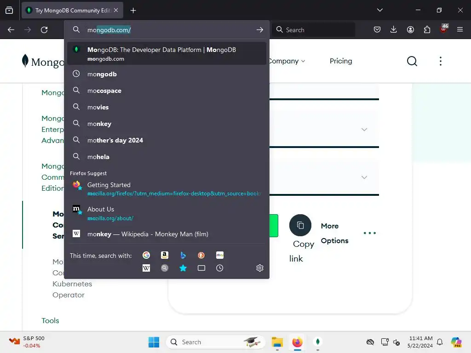Image resolution: width=471 pixels, height=353 pixels.
Task: Open a new tab with plus button
Action: pyautogui.click(x=133, y=11)
